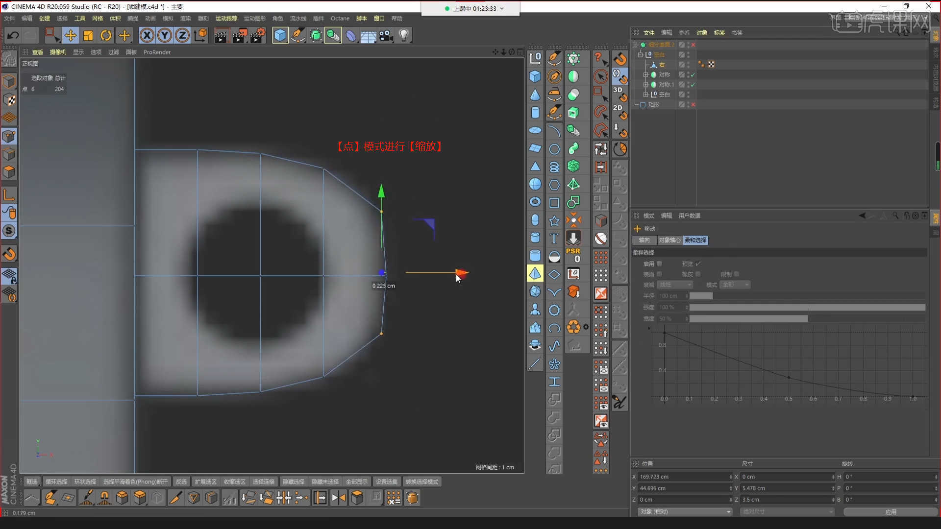Click the Undo arrow icon

coord(13,35)
